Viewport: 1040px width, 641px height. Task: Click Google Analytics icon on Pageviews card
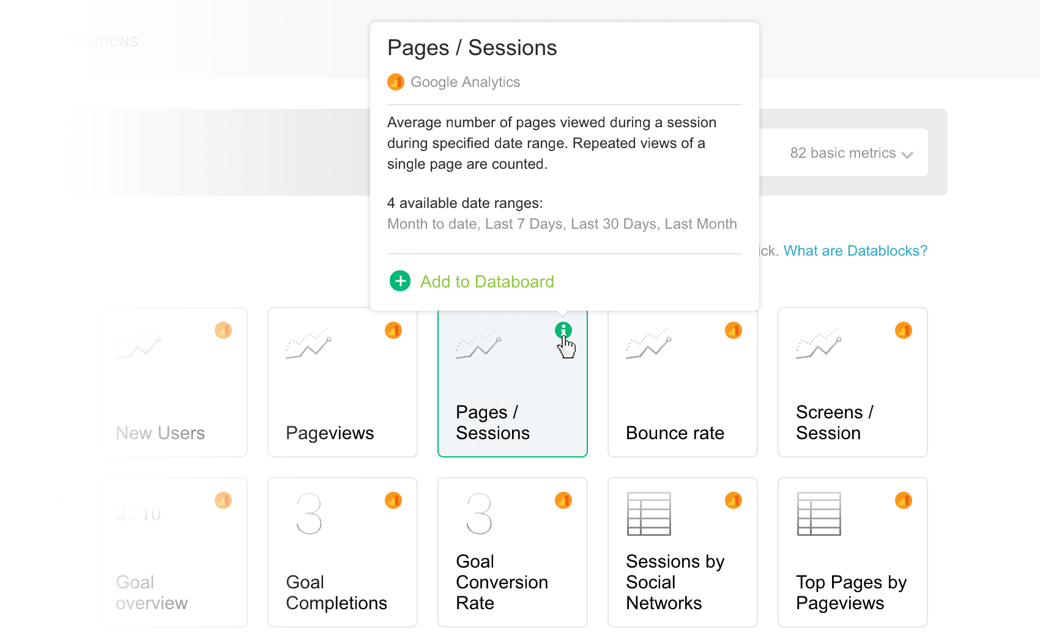tap(393, 330)
